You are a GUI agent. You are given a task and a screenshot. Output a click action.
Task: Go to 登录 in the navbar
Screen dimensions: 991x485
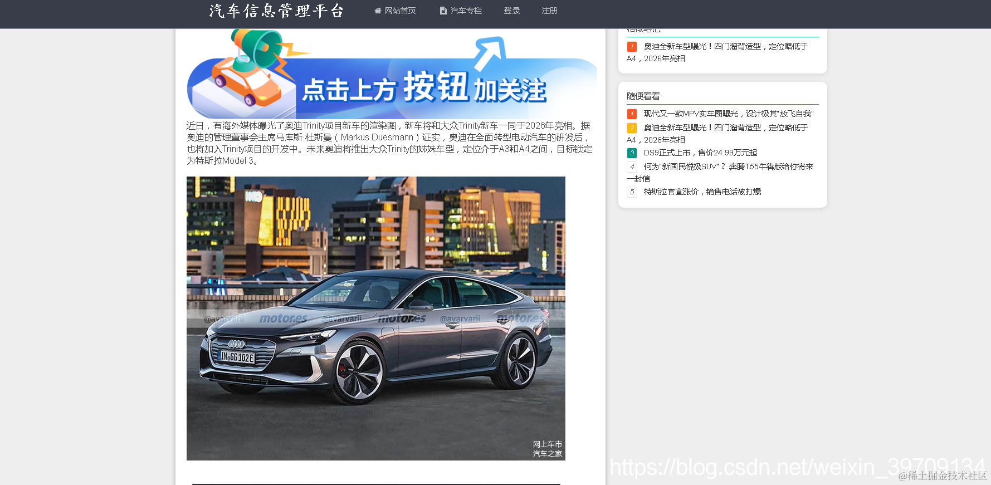click(512, 11)
